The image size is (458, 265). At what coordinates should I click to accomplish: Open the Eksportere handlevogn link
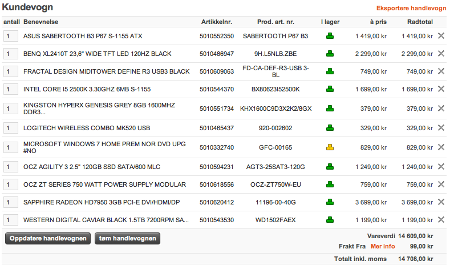[411, 8]
